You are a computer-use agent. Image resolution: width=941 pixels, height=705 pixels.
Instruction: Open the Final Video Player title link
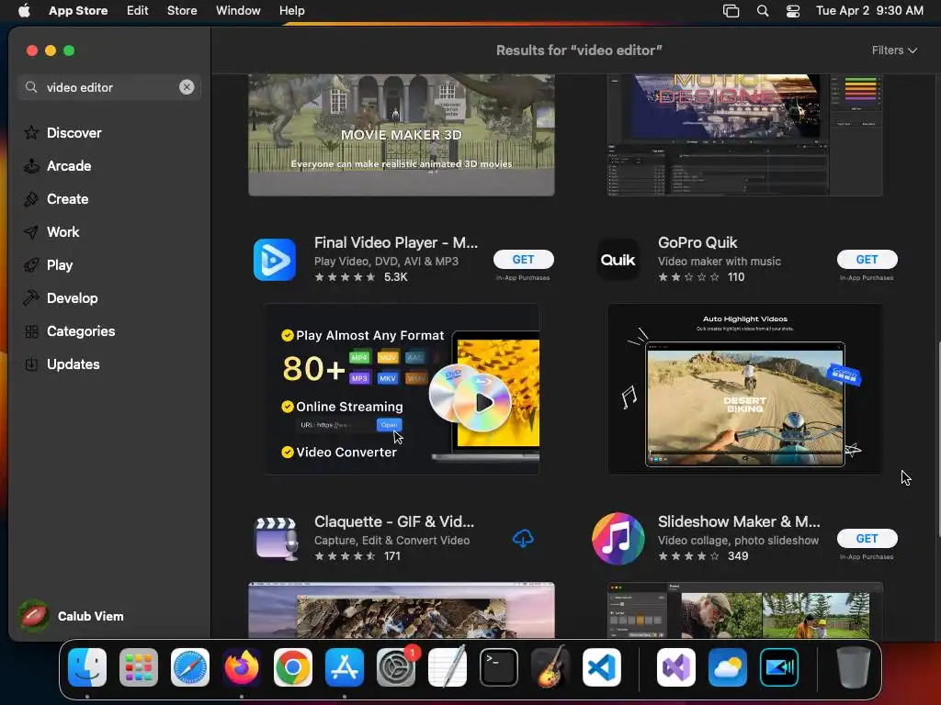(x=396, y=242)
